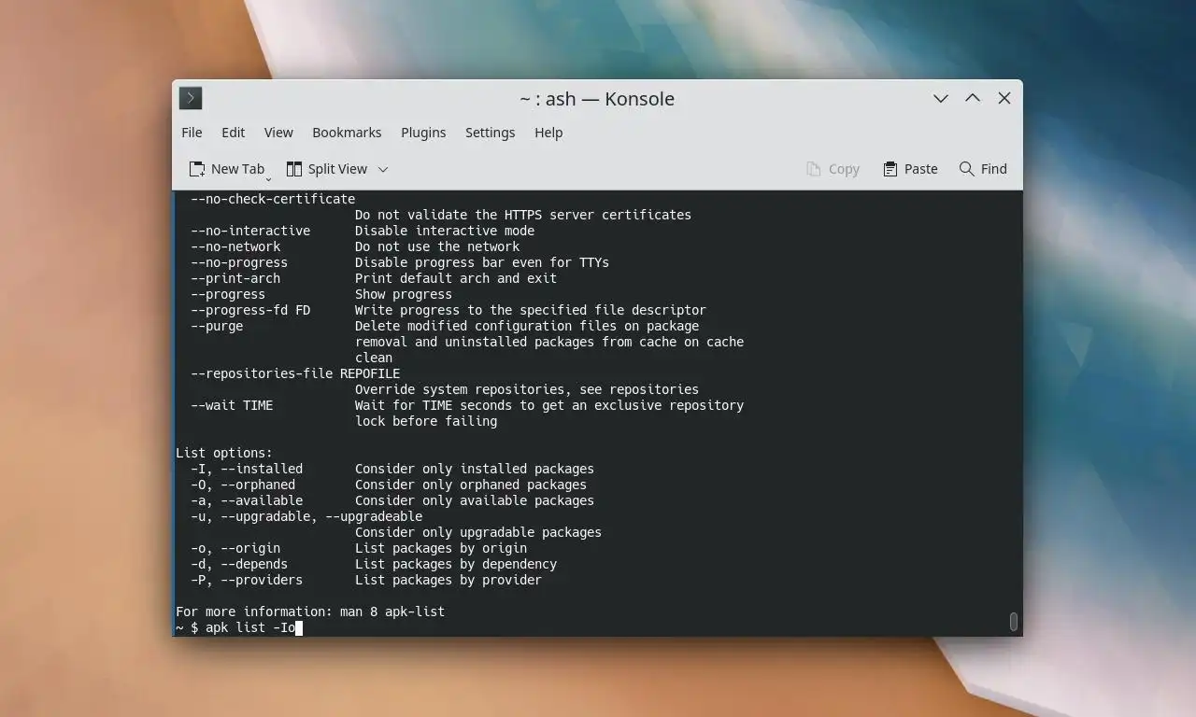Click the '-I, --installed' option text
This screenshot has height=717, width=1196.
click(x=247, y=469)
